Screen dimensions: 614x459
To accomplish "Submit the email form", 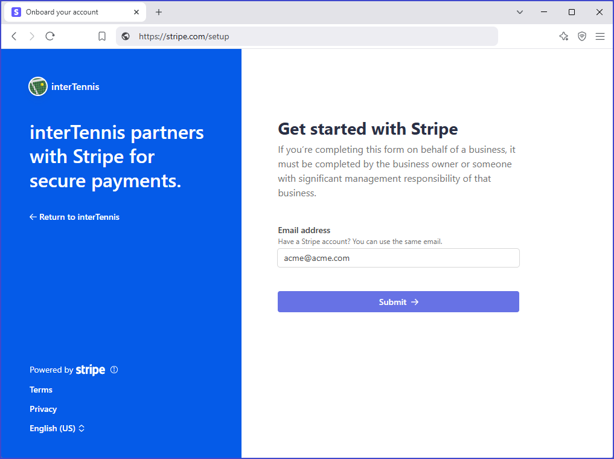I will coord(398,301).
